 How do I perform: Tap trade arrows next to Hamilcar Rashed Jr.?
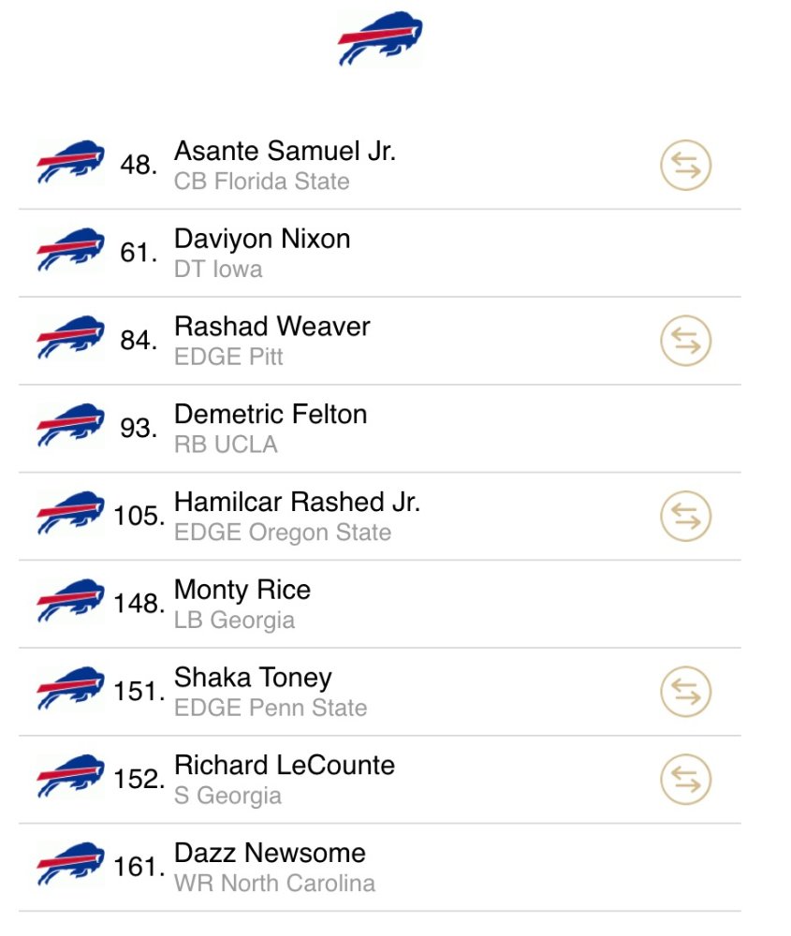click(685, 517)
